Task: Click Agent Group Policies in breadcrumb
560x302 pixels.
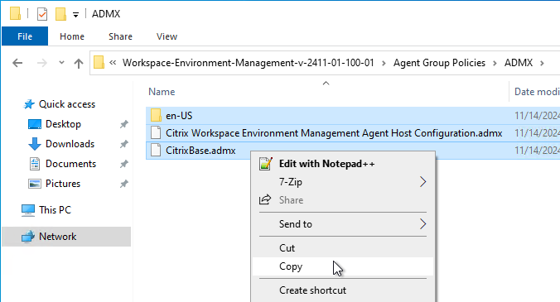Action: click(x=439, y=63)
